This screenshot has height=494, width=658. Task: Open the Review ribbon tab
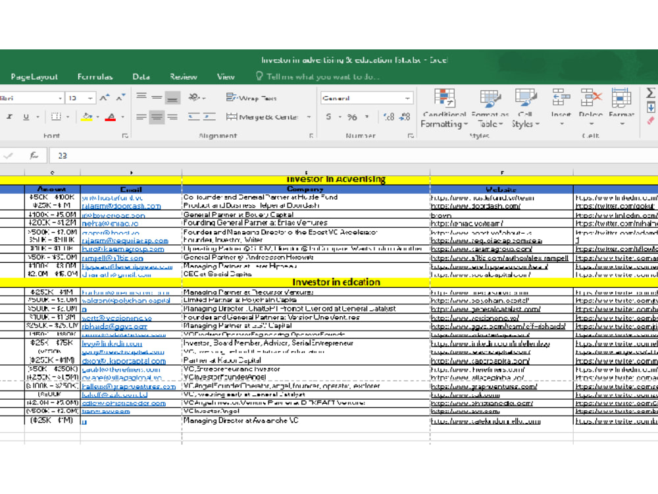pyautogui.click(x=184, y=77)
